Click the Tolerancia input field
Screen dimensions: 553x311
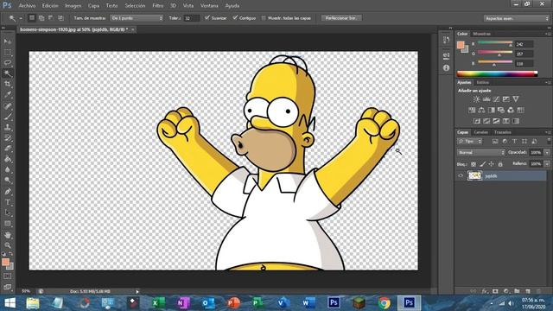(x=192, y=18)
